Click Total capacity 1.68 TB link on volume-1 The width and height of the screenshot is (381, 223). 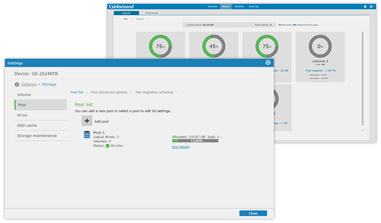tap(320, 71)
